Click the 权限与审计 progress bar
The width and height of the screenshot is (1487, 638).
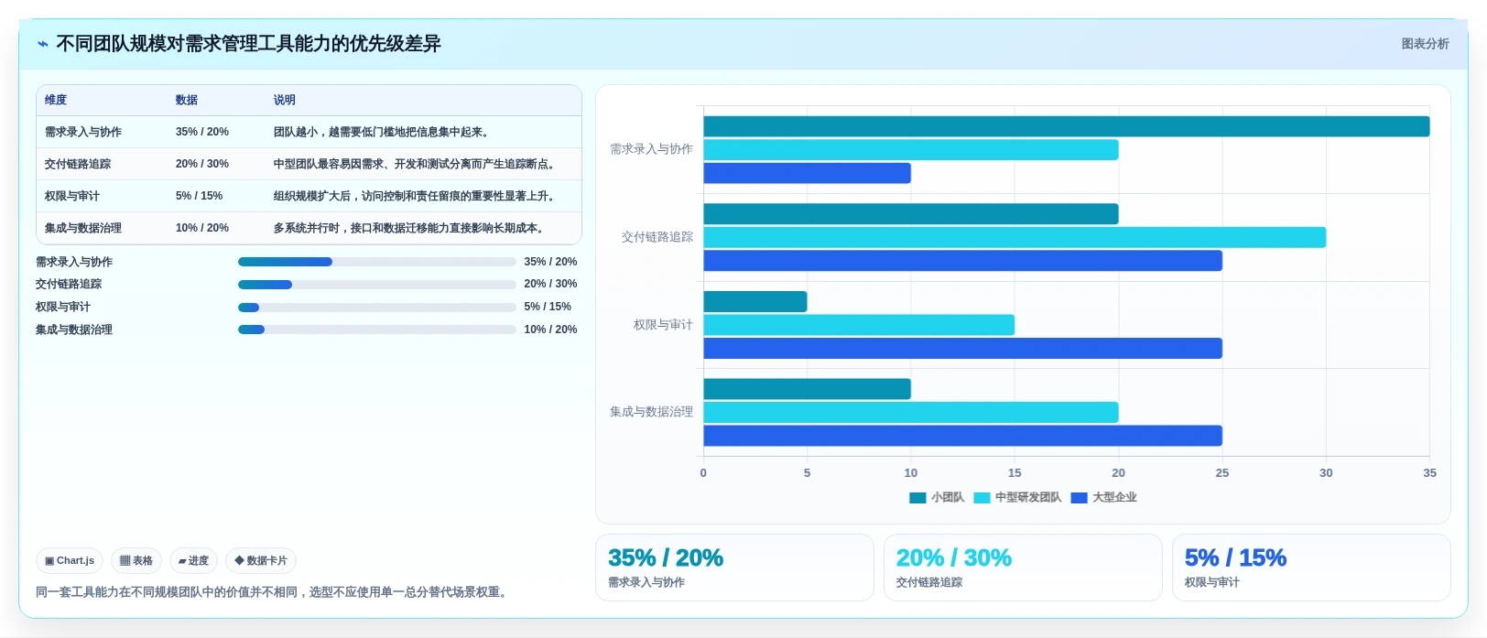[377, 308]
